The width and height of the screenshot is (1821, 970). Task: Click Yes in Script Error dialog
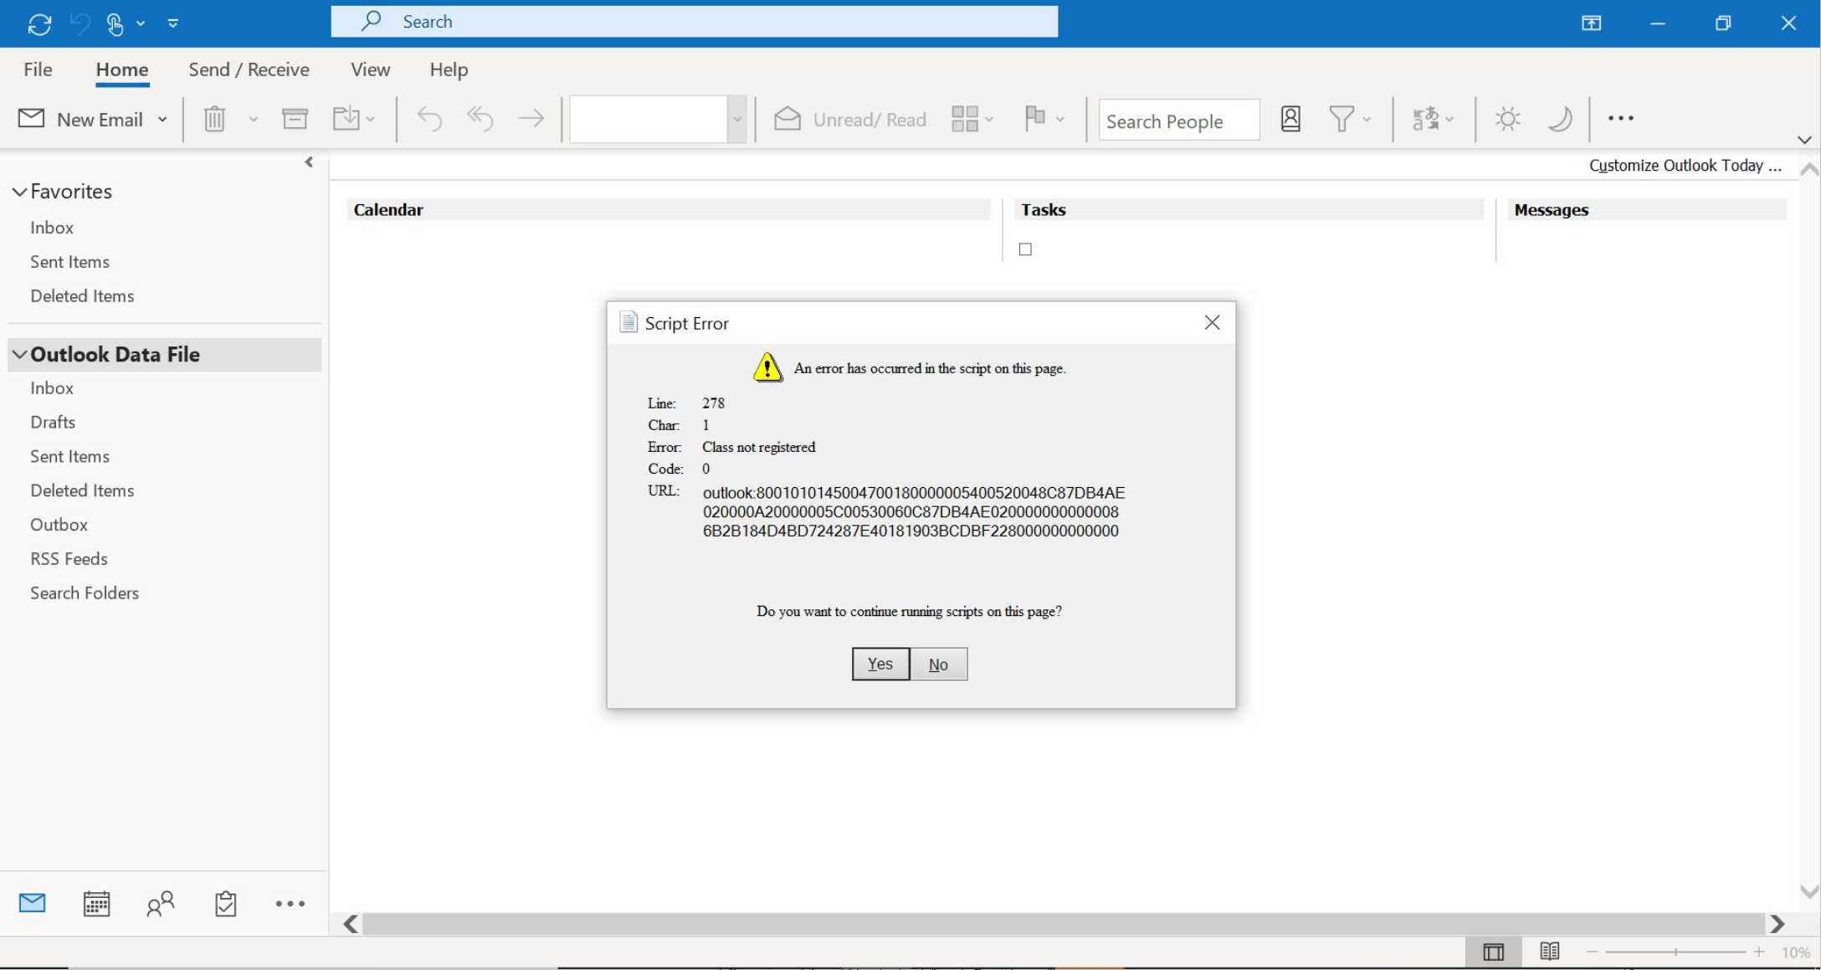pyautogui.click(x=880, y=664)
